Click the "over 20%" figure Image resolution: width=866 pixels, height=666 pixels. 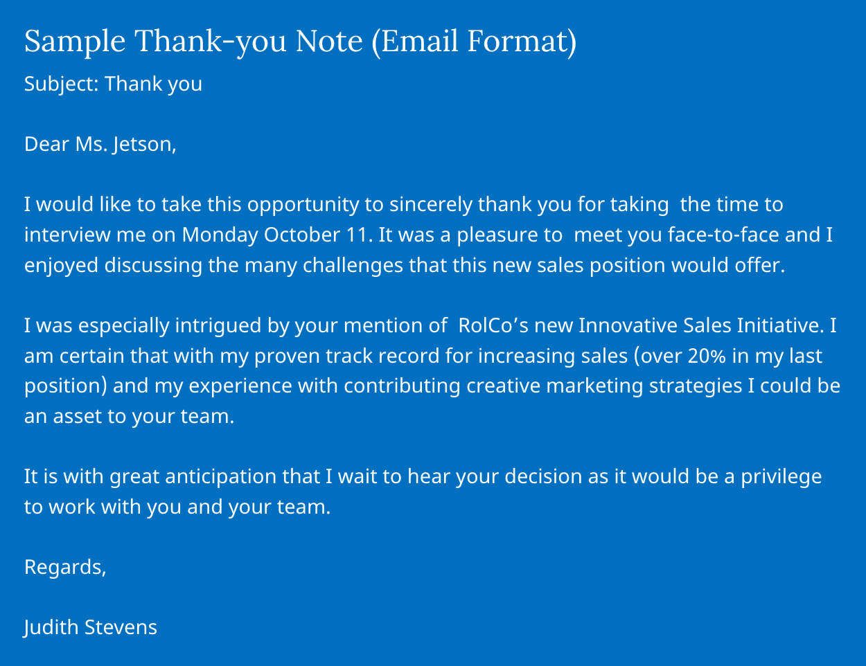coord(670,356)
